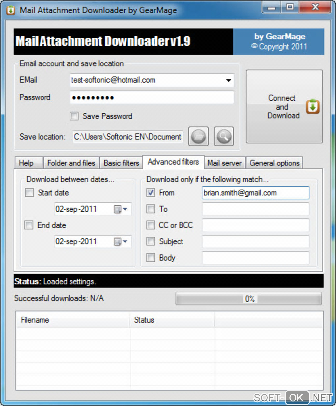Click the Status column header

click(172, 320)
